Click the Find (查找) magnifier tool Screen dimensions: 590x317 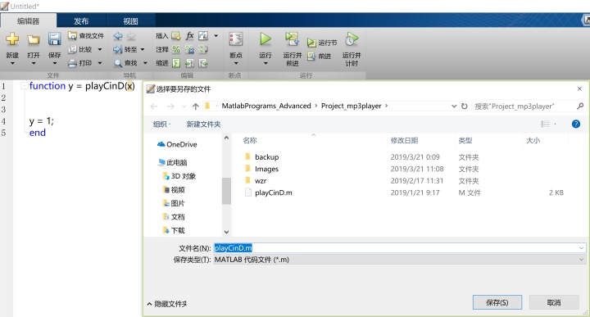point(125,63)
